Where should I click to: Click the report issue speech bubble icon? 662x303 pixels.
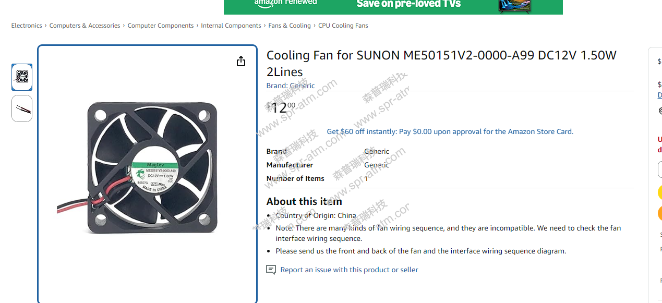[271, 270]
